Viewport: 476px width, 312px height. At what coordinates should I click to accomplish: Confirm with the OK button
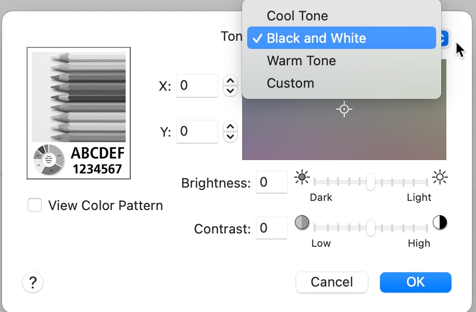415,282
